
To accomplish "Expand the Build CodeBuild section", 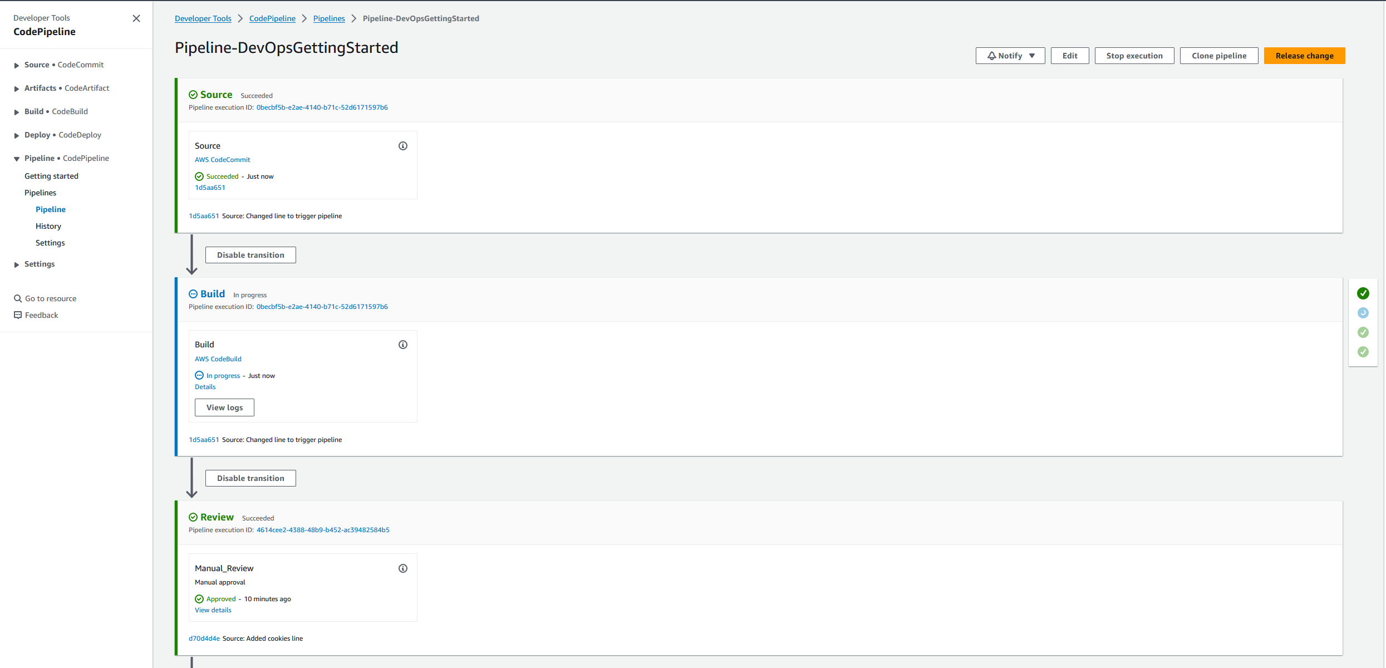I will coord(17,112).
